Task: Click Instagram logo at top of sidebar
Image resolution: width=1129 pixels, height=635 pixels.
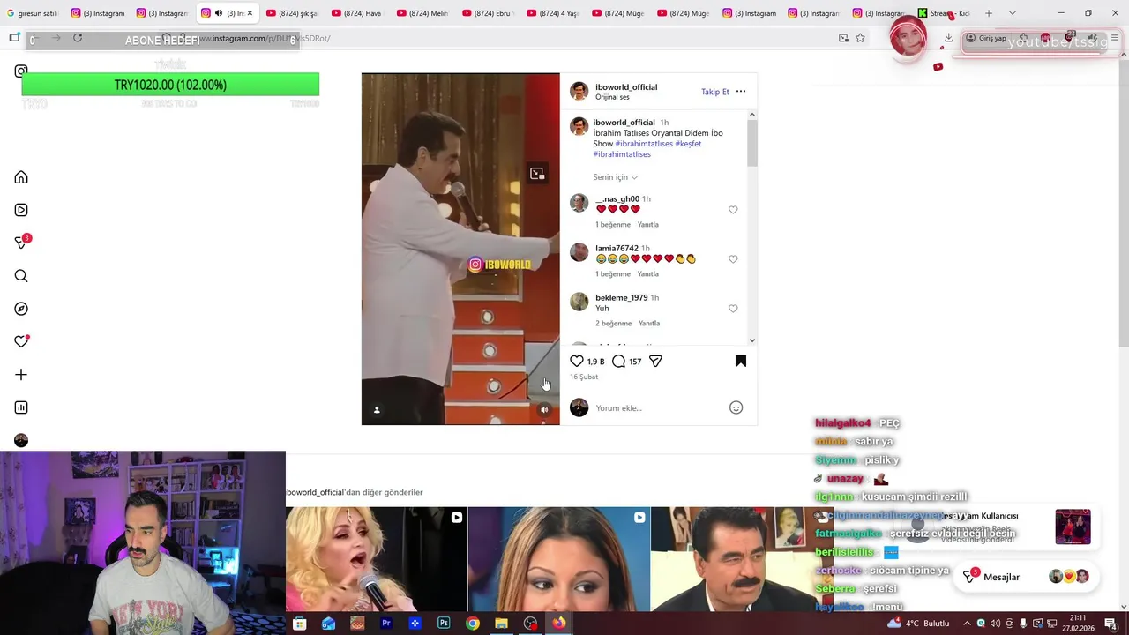Action: tap(21, 71)
